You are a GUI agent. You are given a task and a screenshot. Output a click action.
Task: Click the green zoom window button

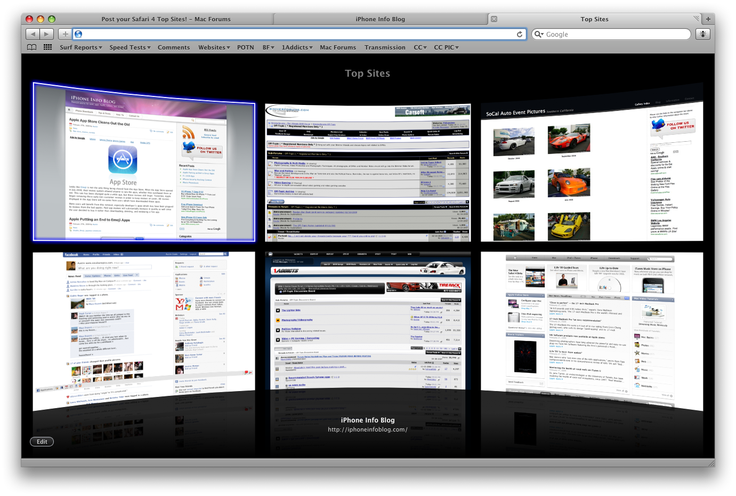click(x=52, y=19)
